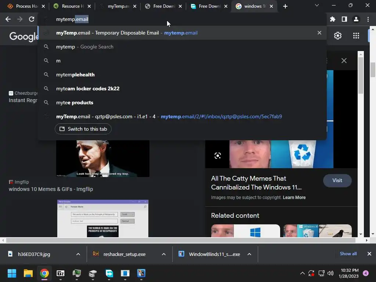Screen dimensions: 376x282
Task: Expand options for WindowBlinds11 download
Action: (x=249, y=254)
